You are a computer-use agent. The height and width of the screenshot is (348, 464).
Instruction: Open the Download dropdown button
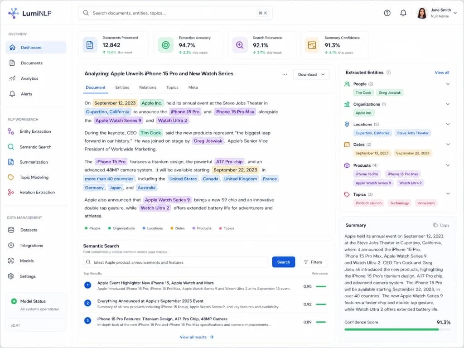click(311, 74)
